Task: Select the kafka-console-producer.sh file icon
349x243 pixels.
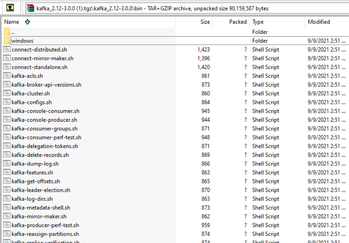Action: tap(7, 119)
